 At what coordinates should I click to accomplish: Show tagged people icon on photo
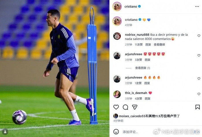point(5,132)
